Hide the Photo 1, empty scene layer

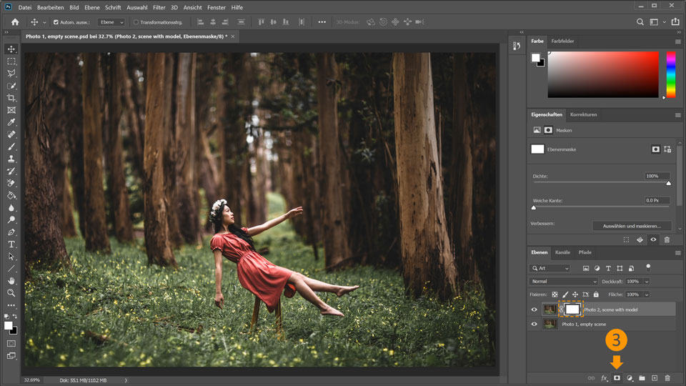(534, 324)
